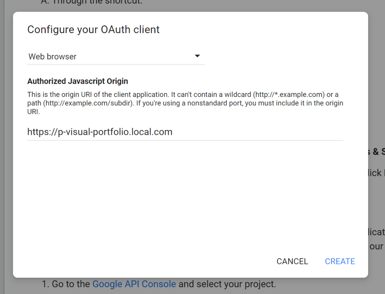Screen dimensions: 385x294
Task: Open the Google API Console link
Action: pos(134,284)
